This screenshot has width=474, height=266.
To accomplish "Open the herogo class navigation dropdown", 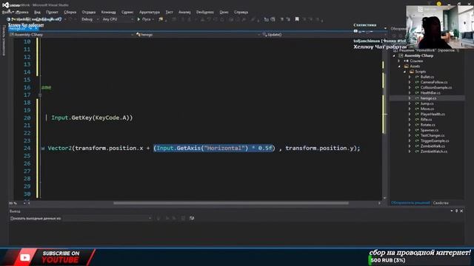I will pyautogui.click(x=198, y=35).
